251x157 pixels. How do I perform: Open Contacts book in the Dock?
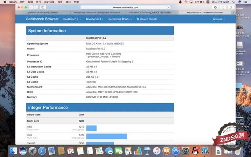coord(61,151)
